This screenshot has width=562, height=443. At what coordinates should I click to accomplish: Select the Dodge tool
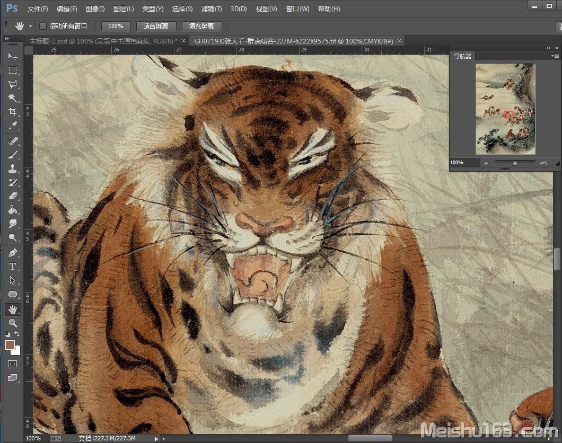[13, 237]
